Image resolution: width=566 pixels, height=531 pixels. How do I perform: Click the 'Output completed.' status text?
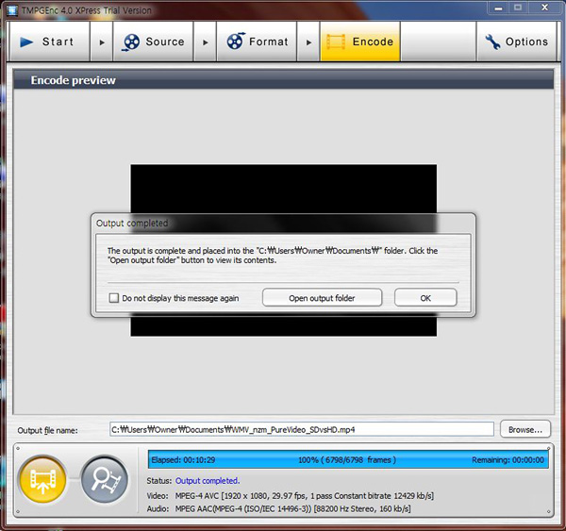208,481
